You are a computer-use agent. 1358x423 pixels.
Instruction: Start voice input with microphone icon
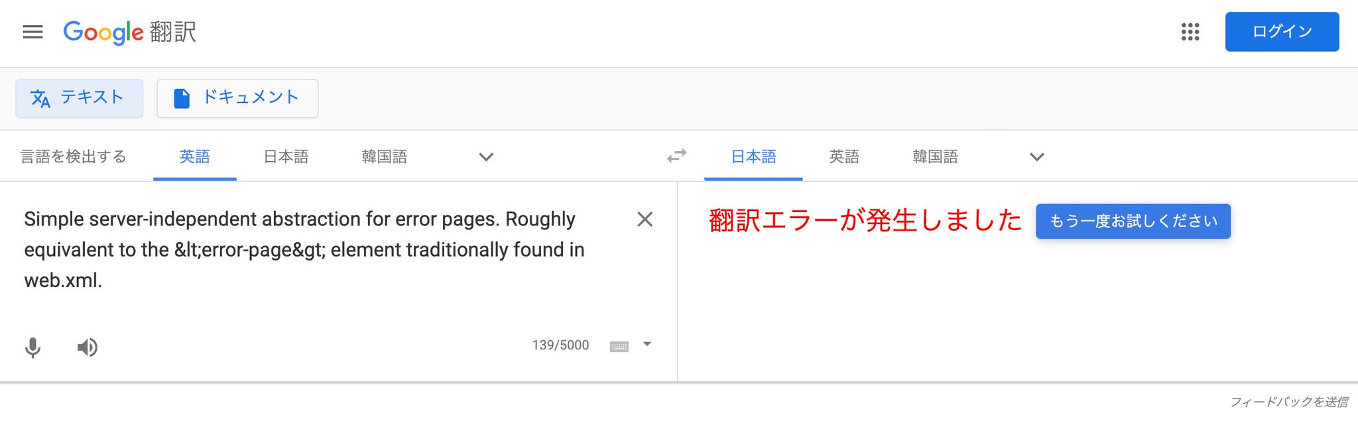32,347
